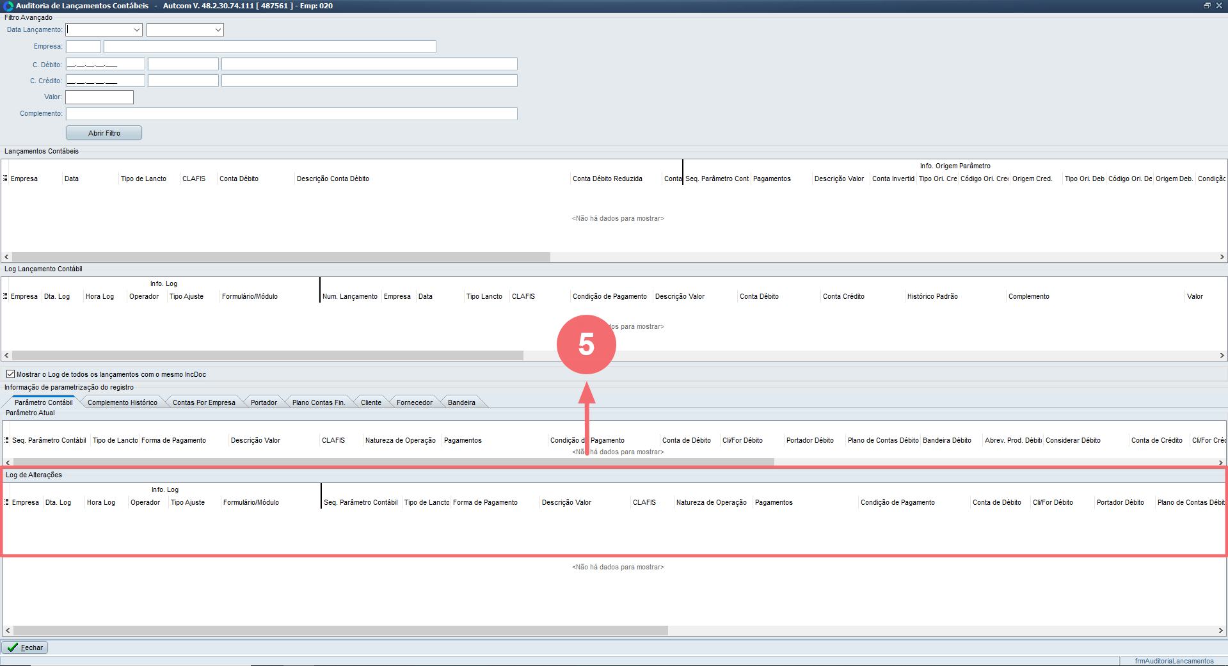Viewport: 1228px width, 666px height.
Task: Click the green checkmark icon on Fechar
Action: 12,647
